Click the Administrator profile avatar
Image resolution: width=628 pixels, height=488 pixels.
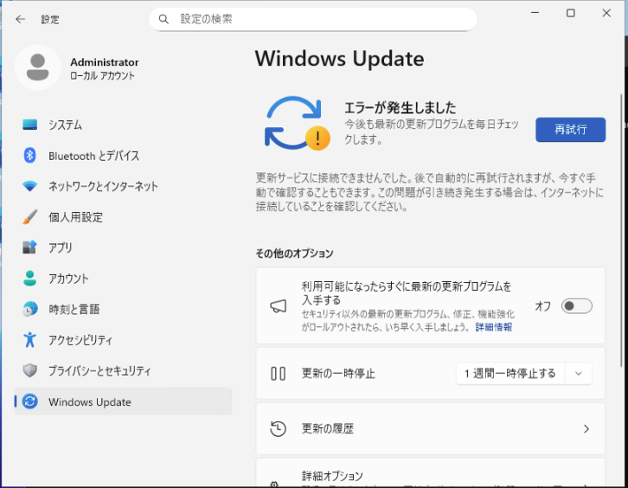click(38, 68)
